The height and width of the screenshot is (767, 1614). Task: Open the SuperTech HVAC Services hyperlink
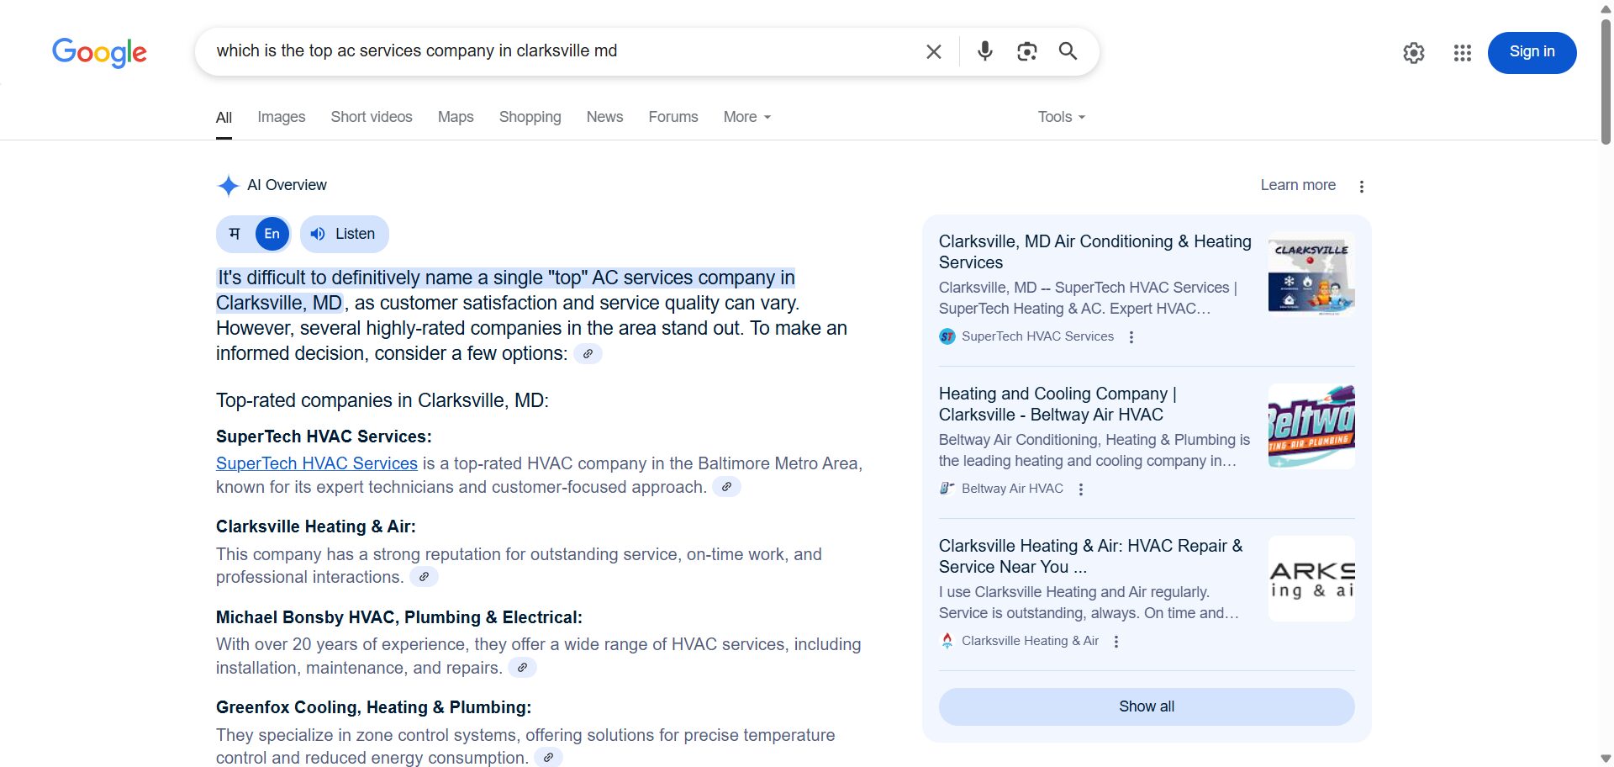pyautogui.click(x=317, y=464)
